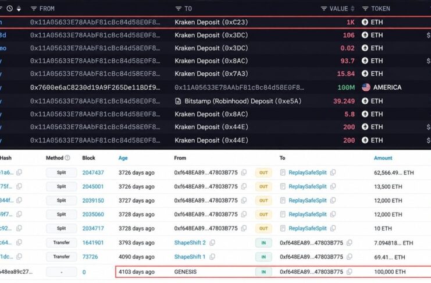This screenshot has height=283, width=431.
Task: Click the help icon next to Method
Action: click(67, 158)
